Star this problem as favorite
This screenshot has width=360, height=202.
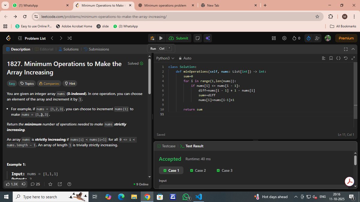(50, 184)
